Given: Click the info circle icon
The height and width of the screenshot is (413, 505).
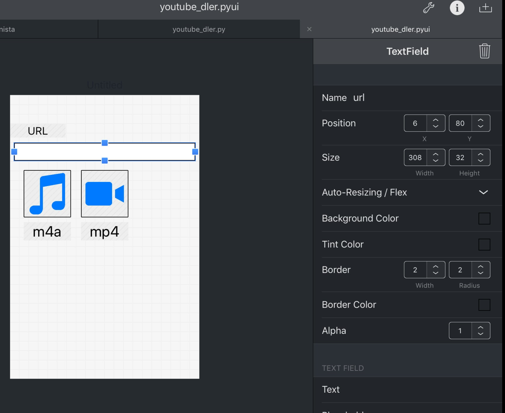Looking at the screenshot, I should [457, 8].
